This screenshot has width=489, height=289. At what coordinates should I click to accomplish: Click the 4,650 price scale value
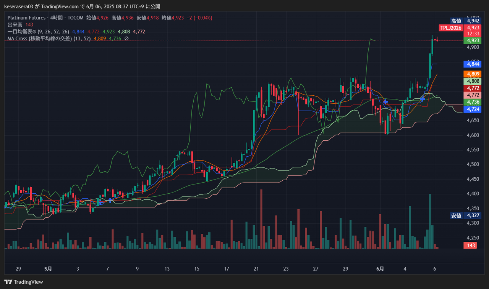(473, 120)
